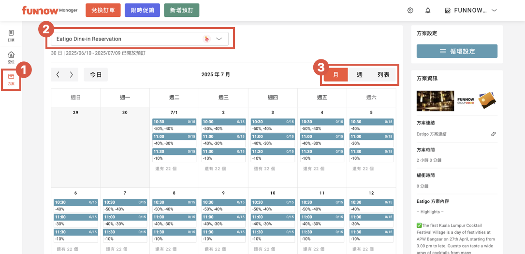525x254 pixels.
Task: Switch to 週 week view
Action: pyautogui.click(x=360, y=75)
